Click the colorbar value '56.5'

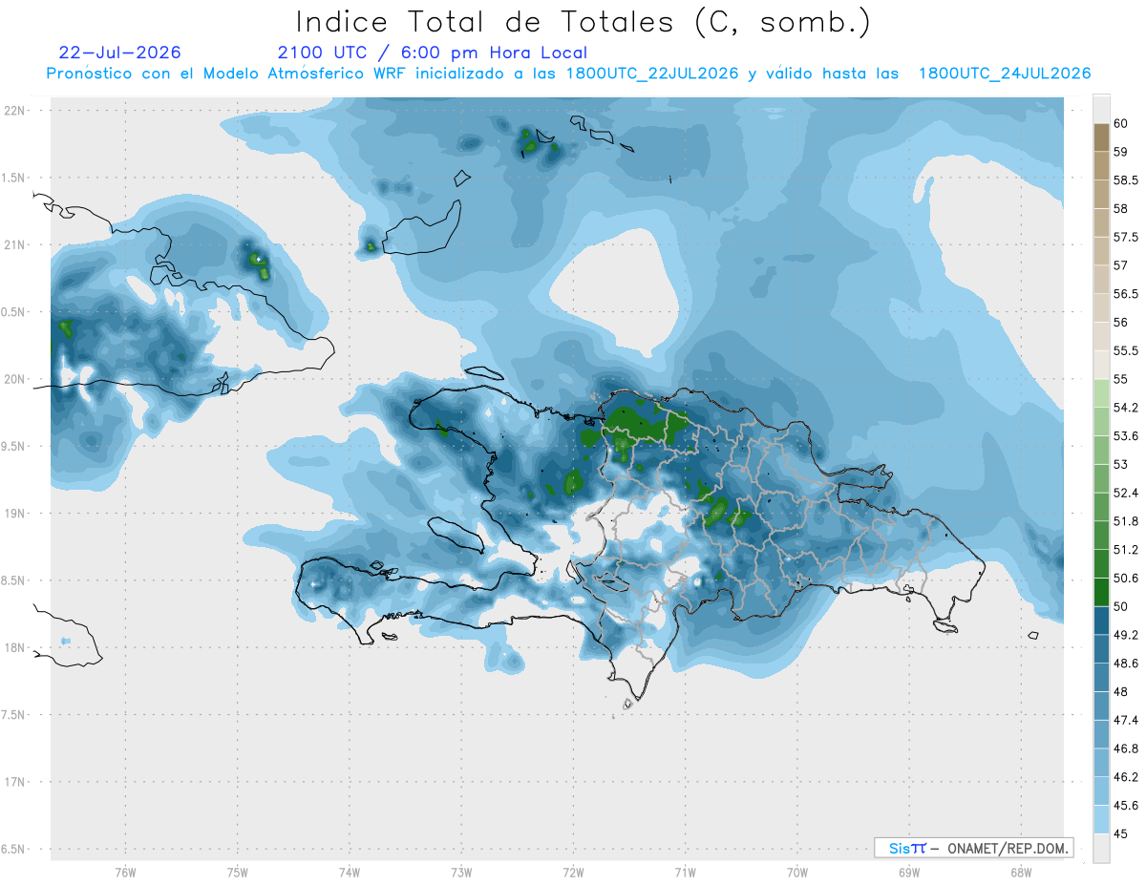(x=1125, y=294)
